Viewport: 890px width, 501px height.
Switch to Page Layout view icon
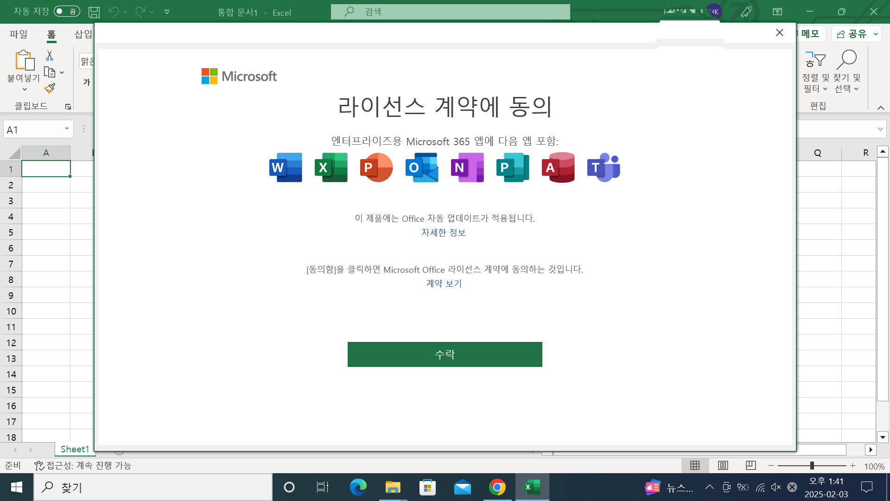click(723, 465)
